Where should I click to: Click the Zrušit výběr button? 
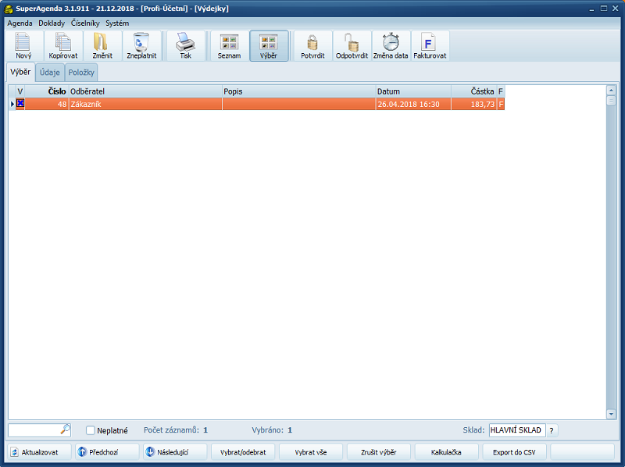coord(379,452)
